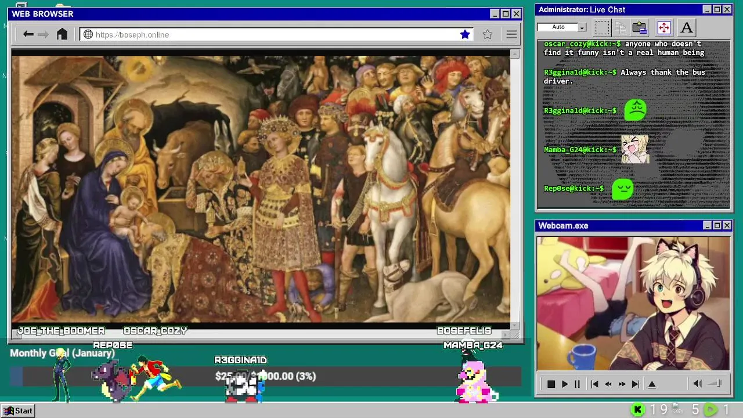This screenshot has height=418, width=743.
Task: Click the web browser vertical scrollbar up arrow
Action: [515, 54]
